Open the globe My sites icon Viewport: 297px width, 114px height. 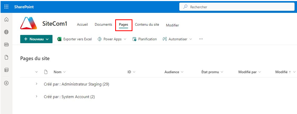pos(7,32)
